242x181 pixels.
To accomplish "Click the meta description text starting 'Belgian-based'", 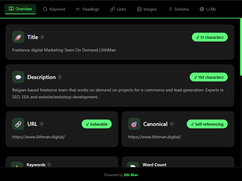I will pyautogui.click(x=118, y=94).
